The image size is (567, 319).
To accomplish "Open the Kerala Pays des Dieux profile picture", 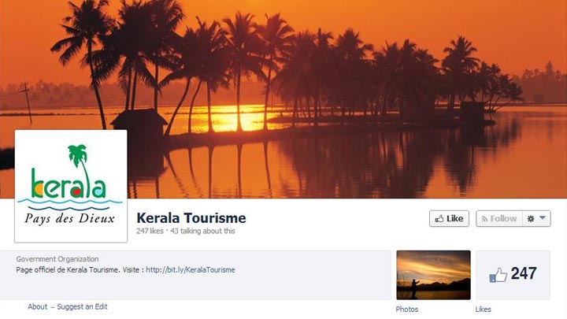I will tap(71, 186).
